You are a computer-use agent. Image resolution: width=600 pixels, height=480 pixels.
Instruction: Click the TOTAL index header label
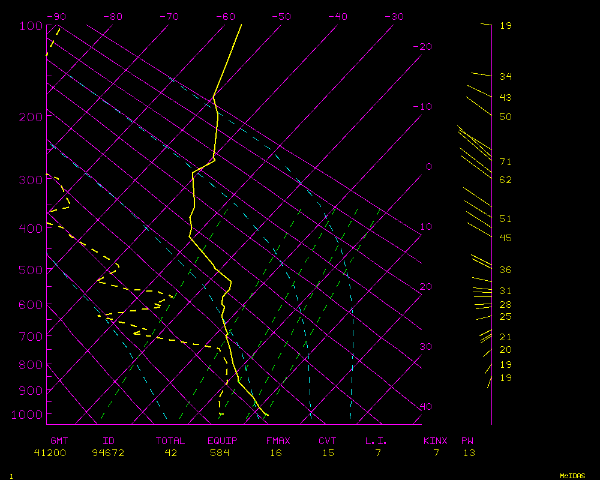[170, 441]
